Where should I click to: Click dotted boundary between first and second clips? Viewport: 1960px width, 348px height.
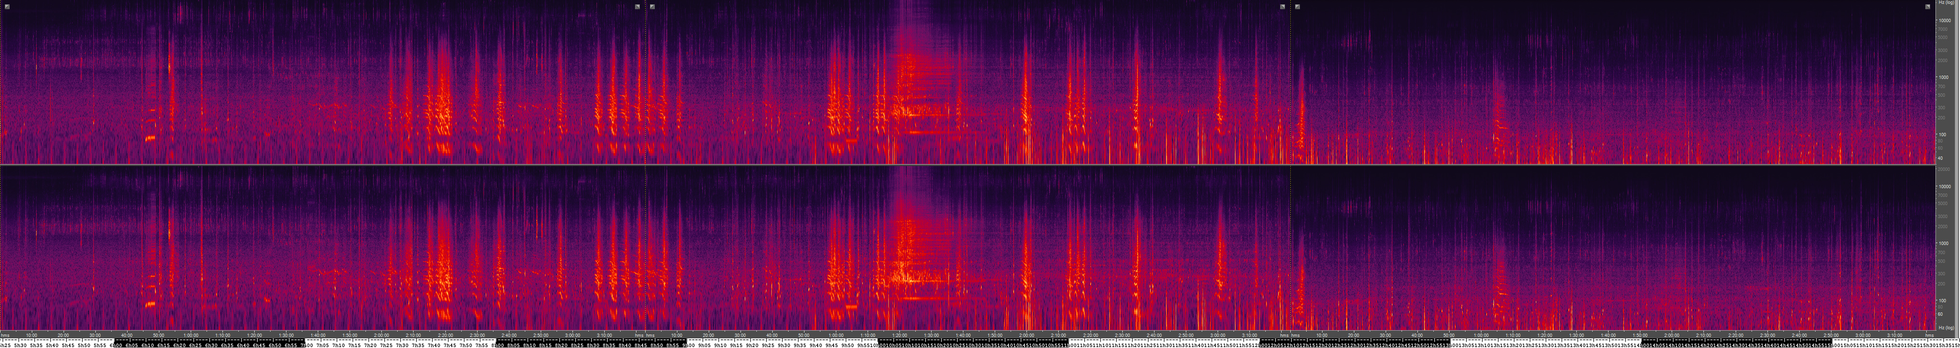click(646, 84)
